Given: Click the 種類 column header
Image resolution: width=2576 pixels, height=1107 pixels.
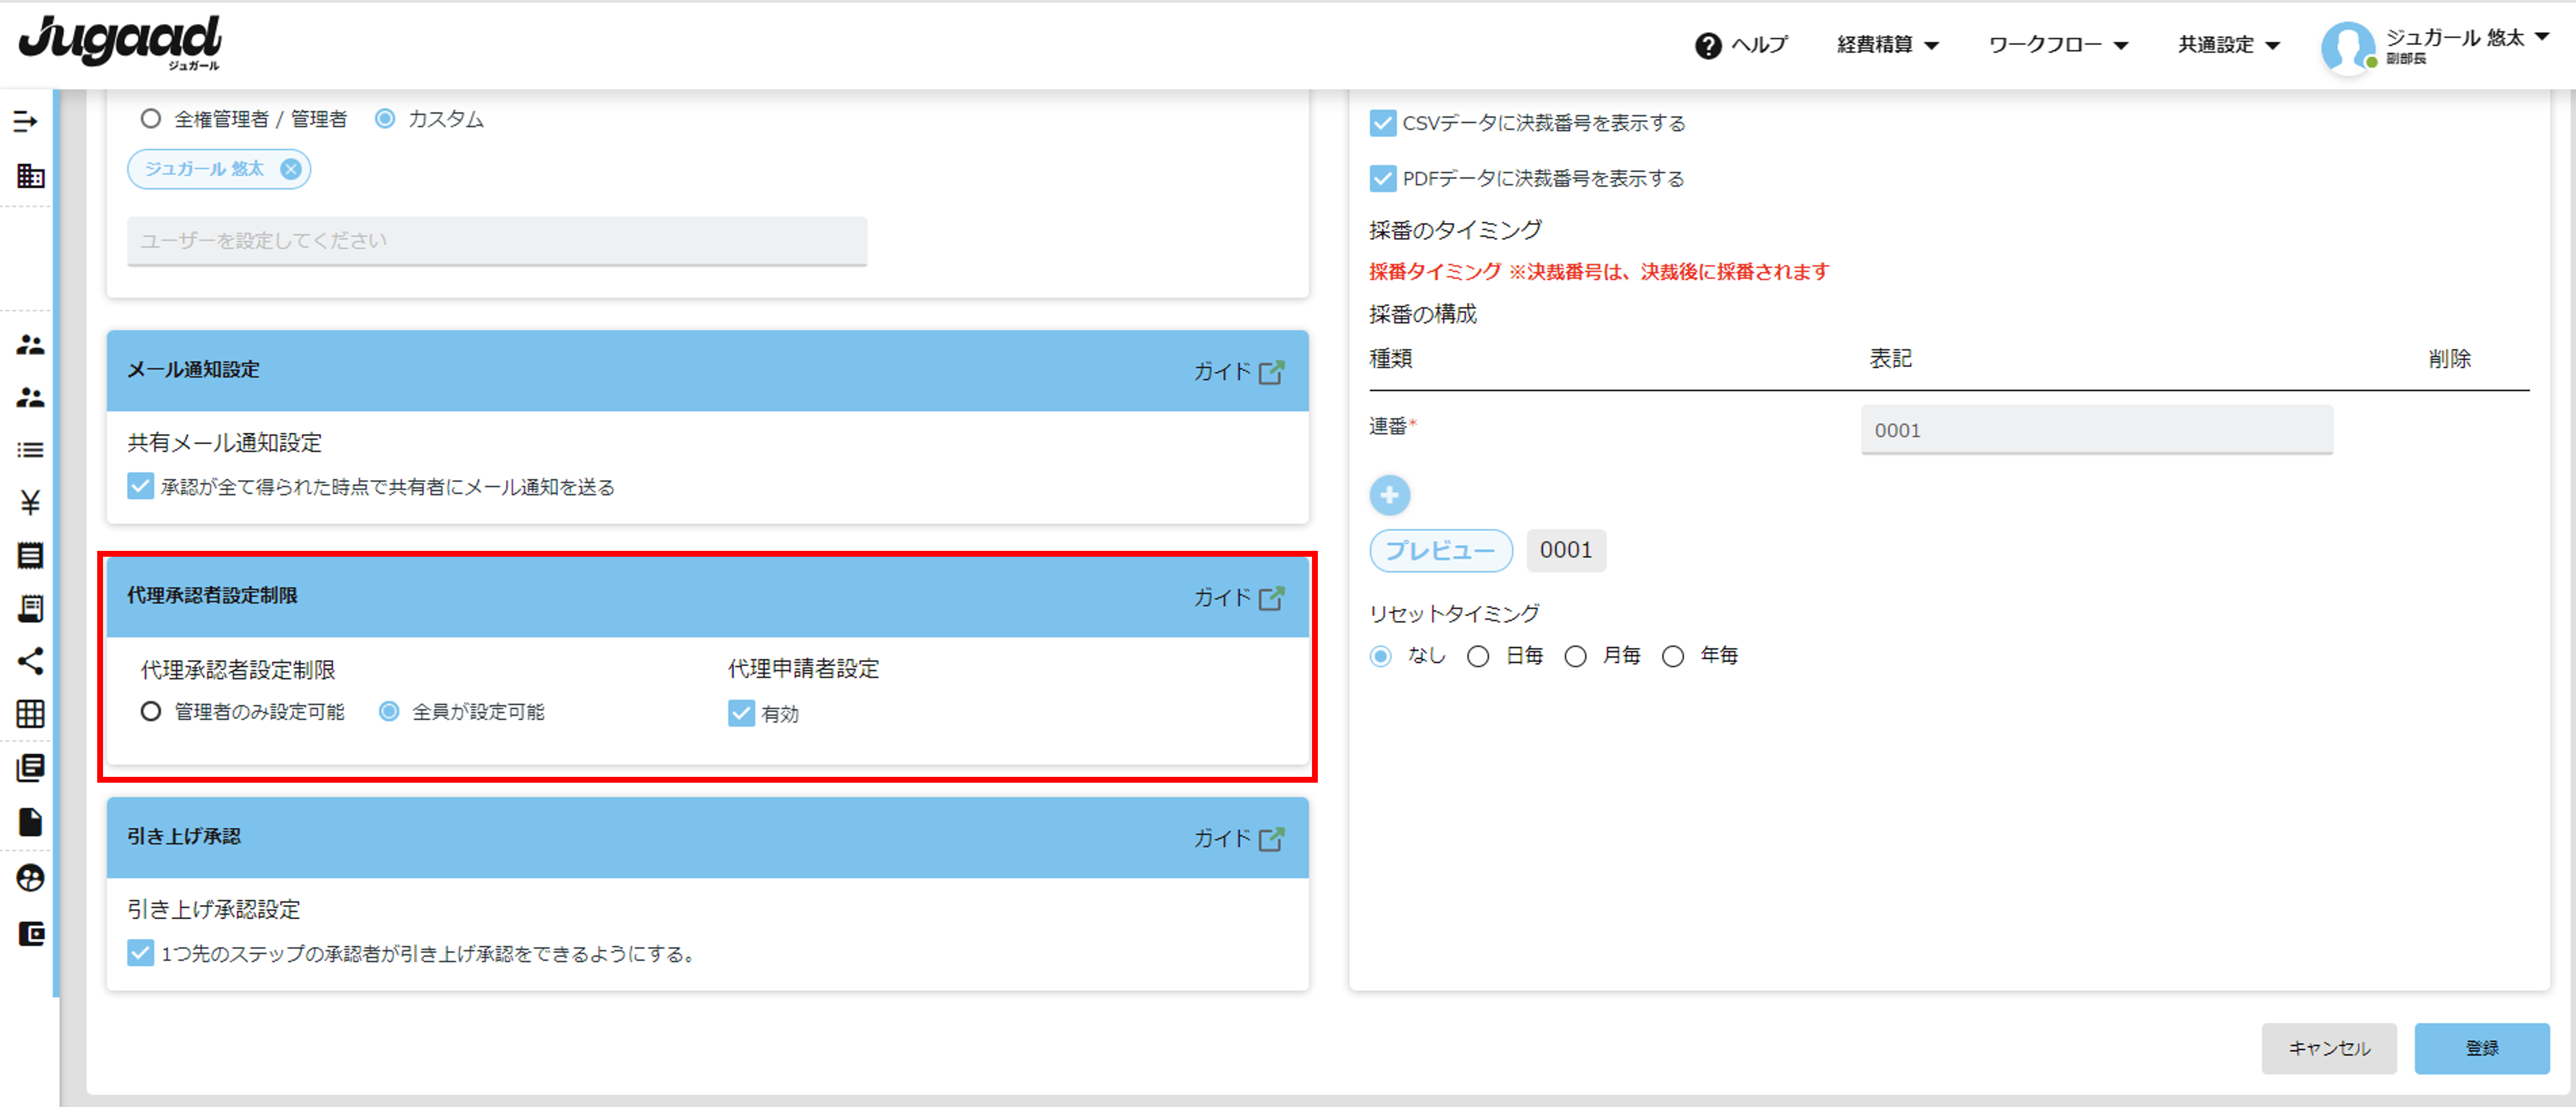Looking at the screenshot, I should [x=1390, y=359].
